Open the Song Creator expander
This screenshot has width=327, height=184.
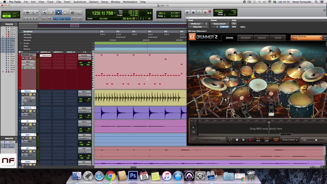(x=290, y=140)
